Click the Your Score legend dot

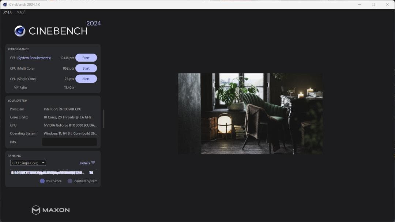42,181
